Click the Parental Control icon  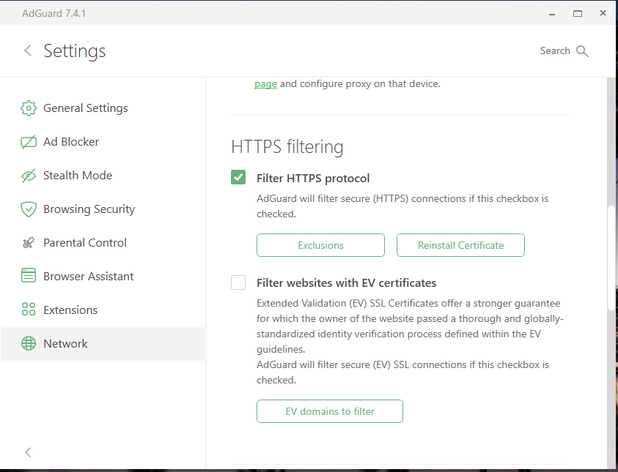tap(29, 243)
